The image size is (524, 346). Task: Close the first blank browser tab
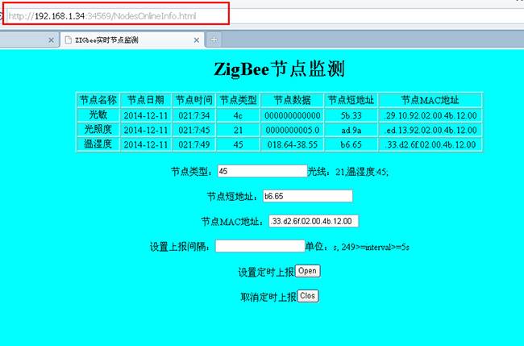[52, 40]
